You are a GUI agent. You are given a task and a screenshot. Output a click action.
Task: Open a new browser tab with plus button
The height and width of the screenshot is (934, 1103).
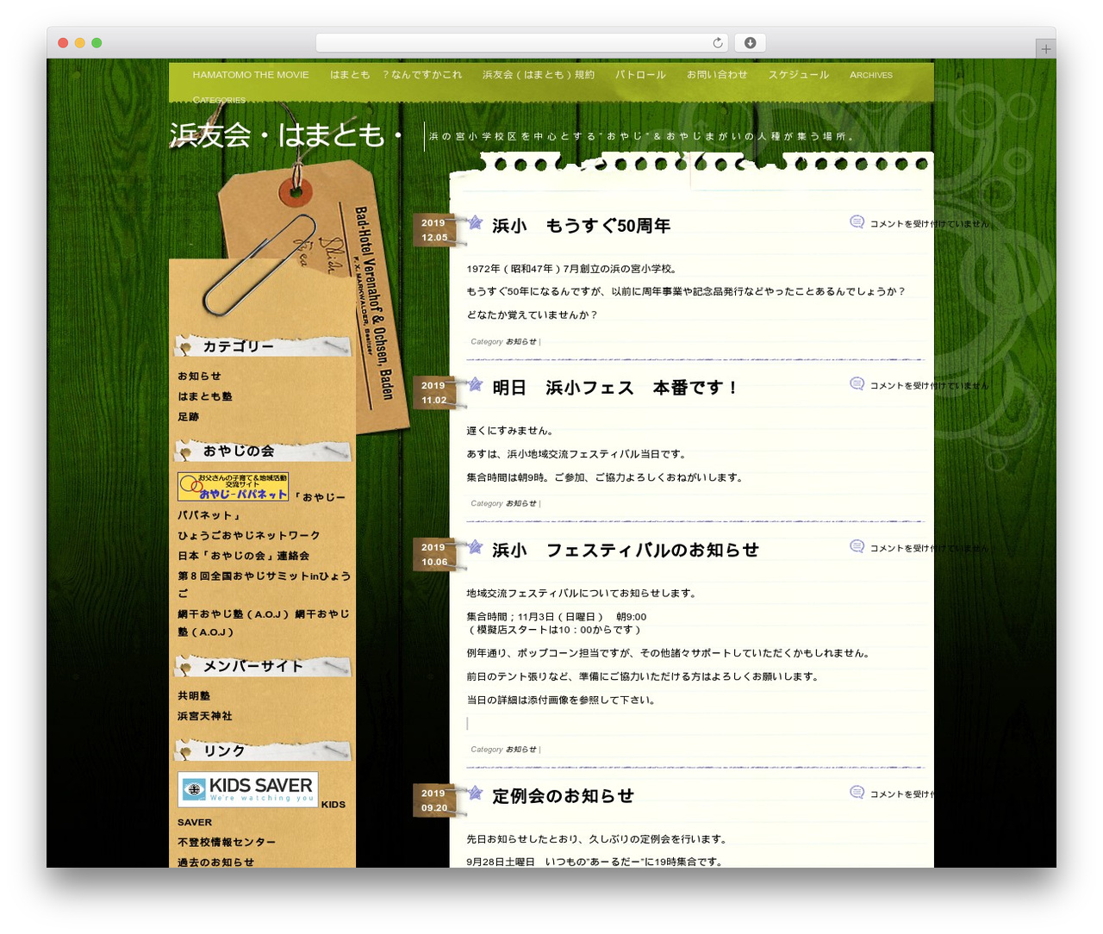click(1045, 49)
